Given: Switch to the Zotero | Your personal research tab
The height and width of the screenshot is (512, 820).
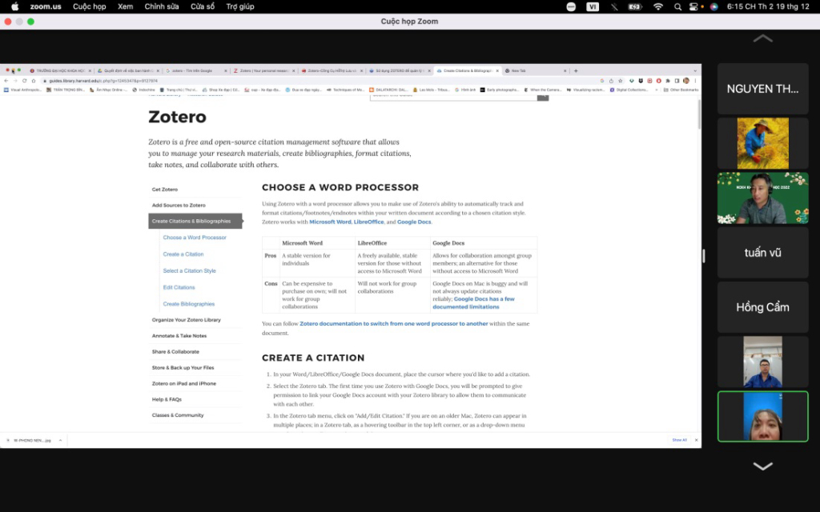Looking at the screenshot, I should pyautogui.click(x=264, y=70).
